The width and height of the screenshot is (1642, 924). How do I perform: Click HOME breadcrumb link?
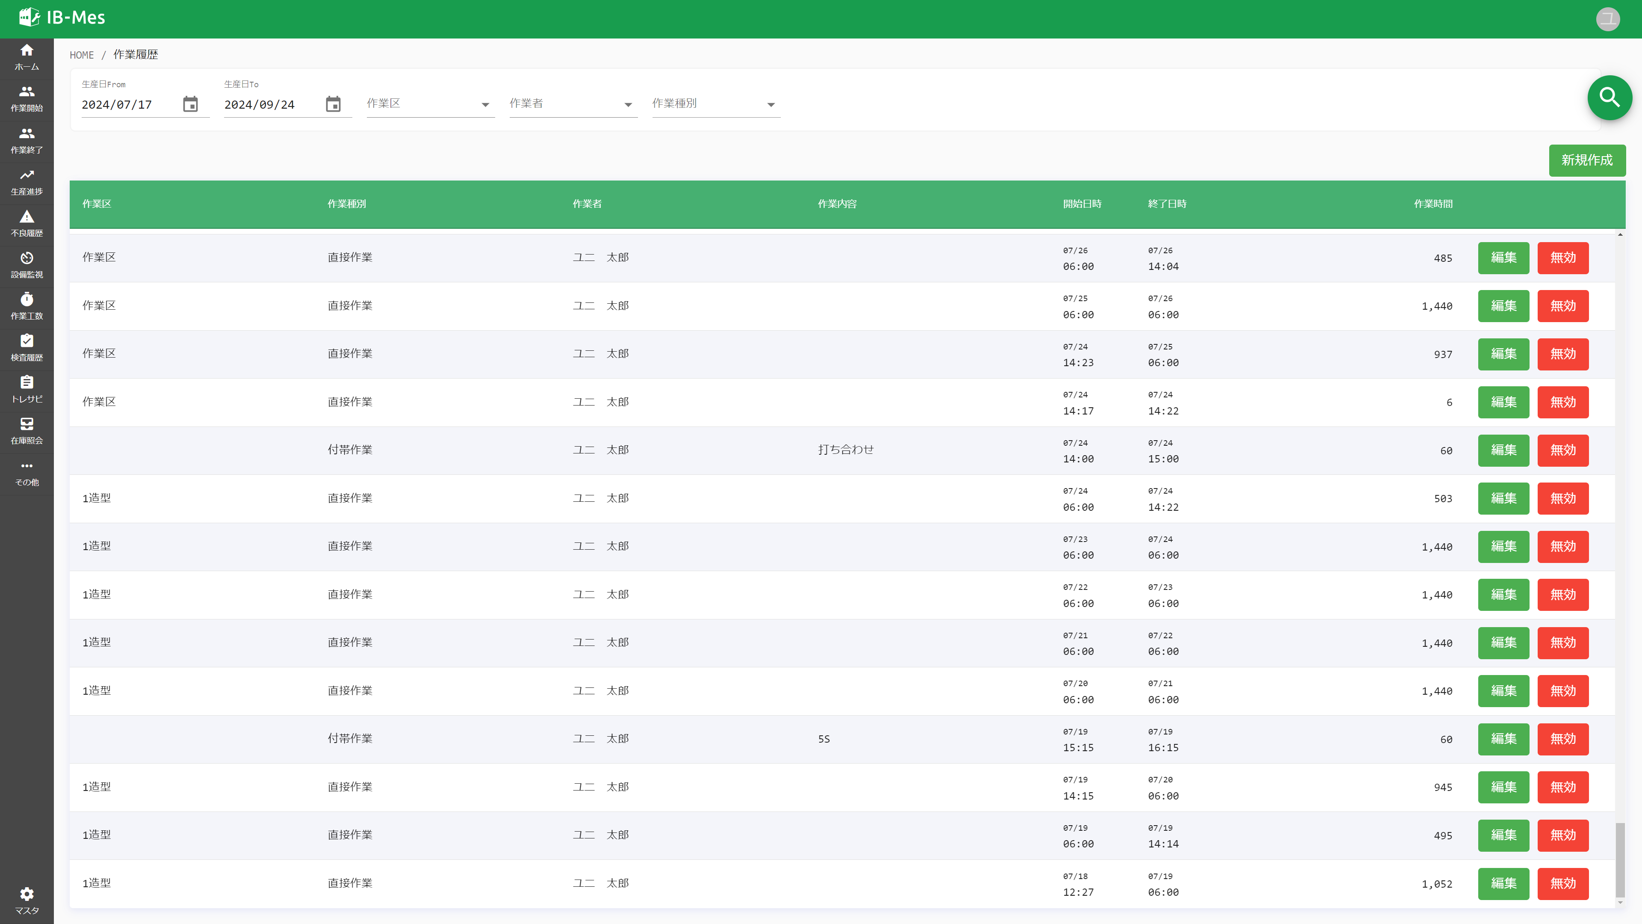click(x=82, y=55)
